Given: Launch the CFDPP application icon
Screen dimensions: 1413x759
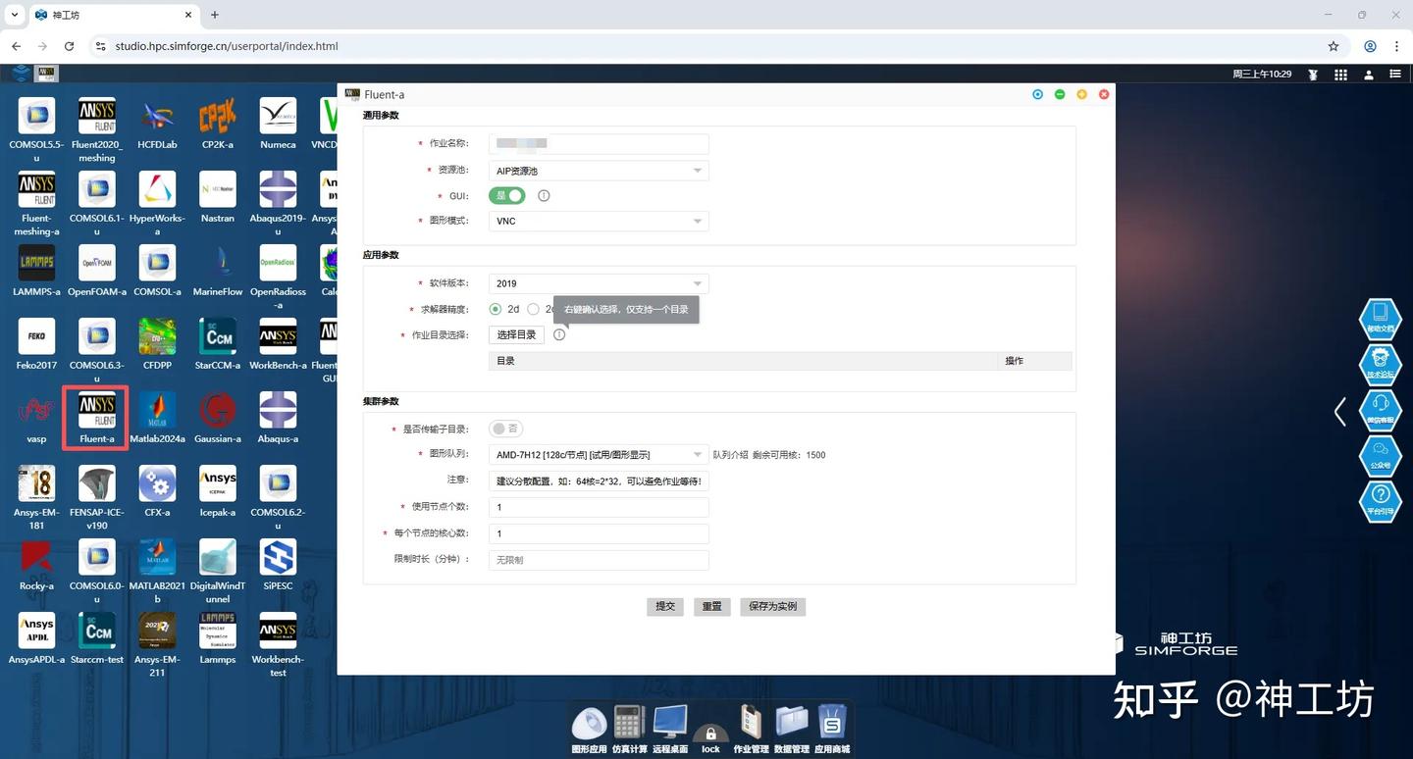Looking at the screenshot, I should tap(157, 336).
